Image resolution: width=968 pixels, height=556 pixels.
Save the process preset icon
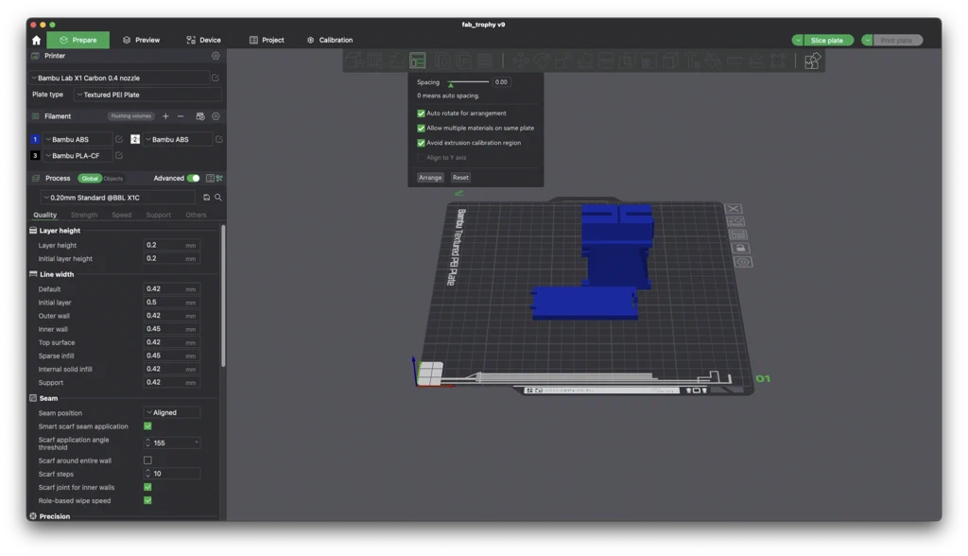[x=206, y=198]
